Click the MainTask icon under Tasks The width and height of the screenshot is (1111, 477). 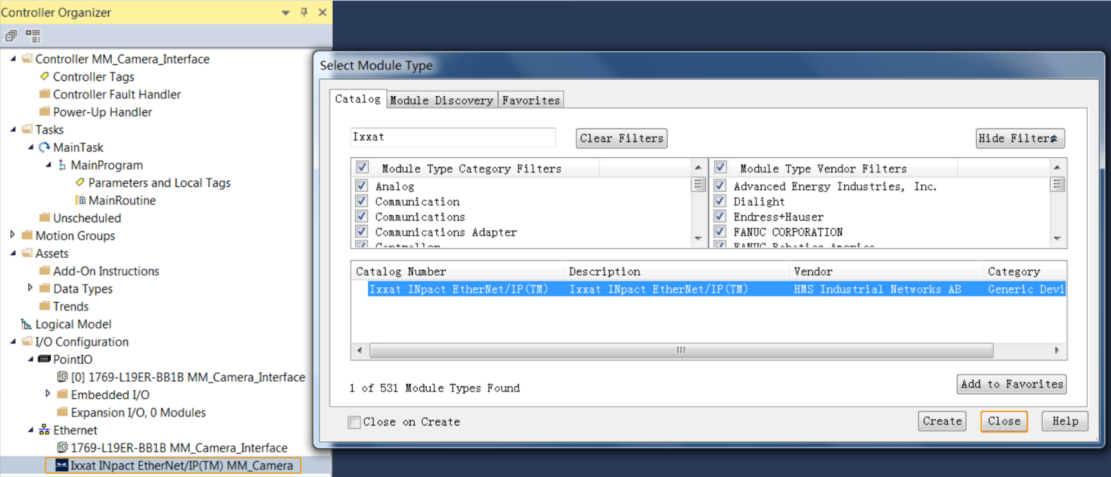(x=44, y=147)
